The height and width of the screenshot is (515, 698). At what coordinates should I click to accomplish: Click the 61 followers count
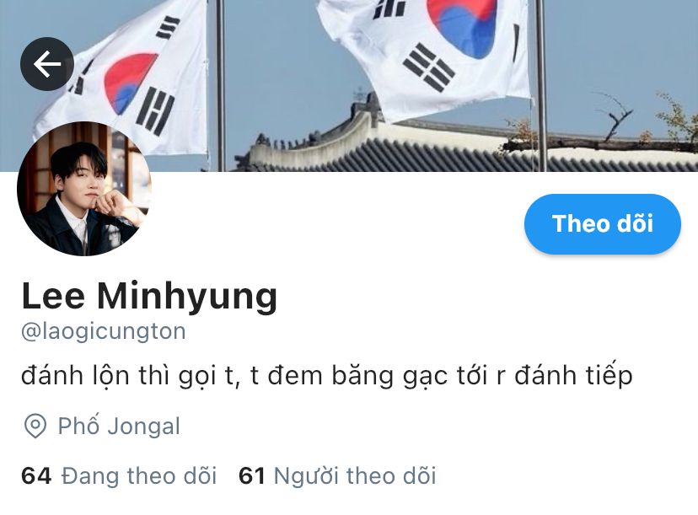[252, 475]
